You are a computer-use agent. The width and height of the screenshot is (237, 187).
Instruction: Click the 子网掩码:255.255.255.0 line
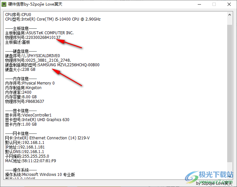pyautogui.click(x=27, y=156)
